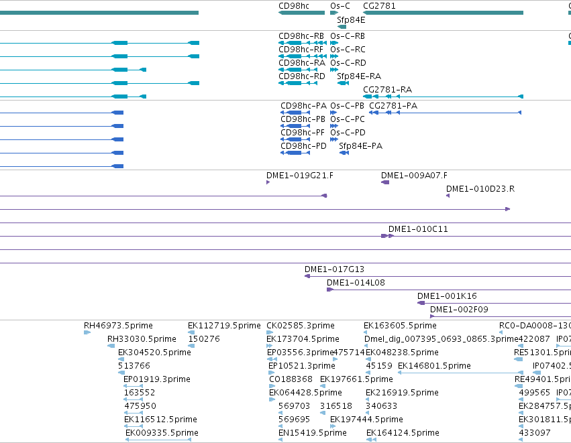Click EST EK173704.5prime
The image size is (571, 443).
pos(270,346)
